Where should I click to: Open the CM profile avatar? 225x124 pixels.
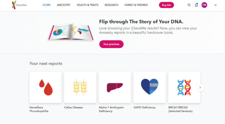204,5
